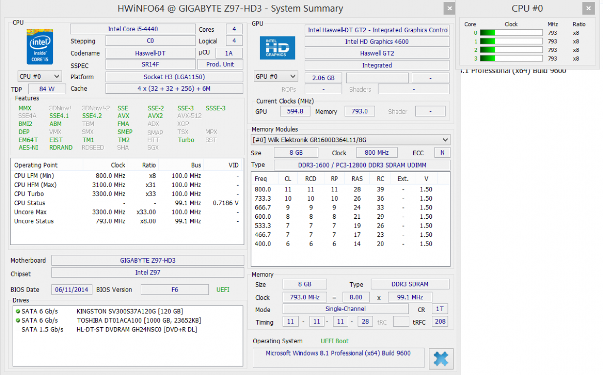Click the AES-NI feature label
603x375 pixels.
[28, 147]
